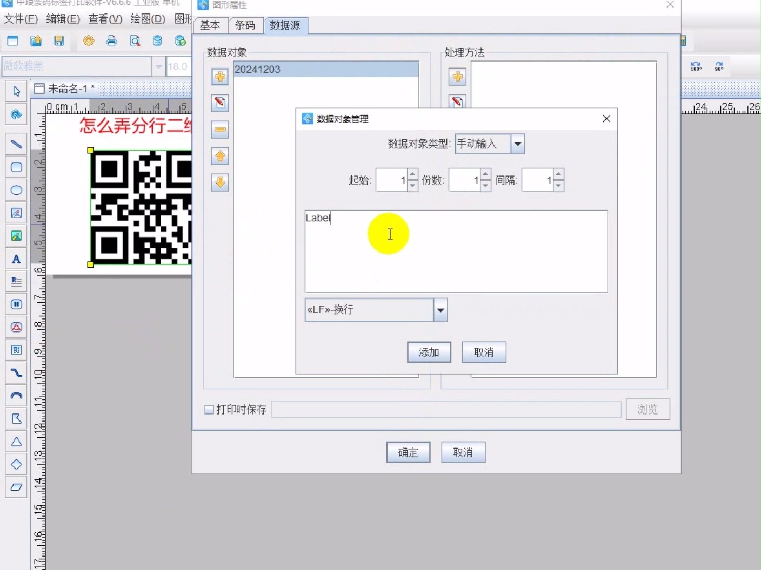761x570 pixels.
Task: Click the Save floppy disk icon
Action: pyautogui.click(x=59, y=41)
